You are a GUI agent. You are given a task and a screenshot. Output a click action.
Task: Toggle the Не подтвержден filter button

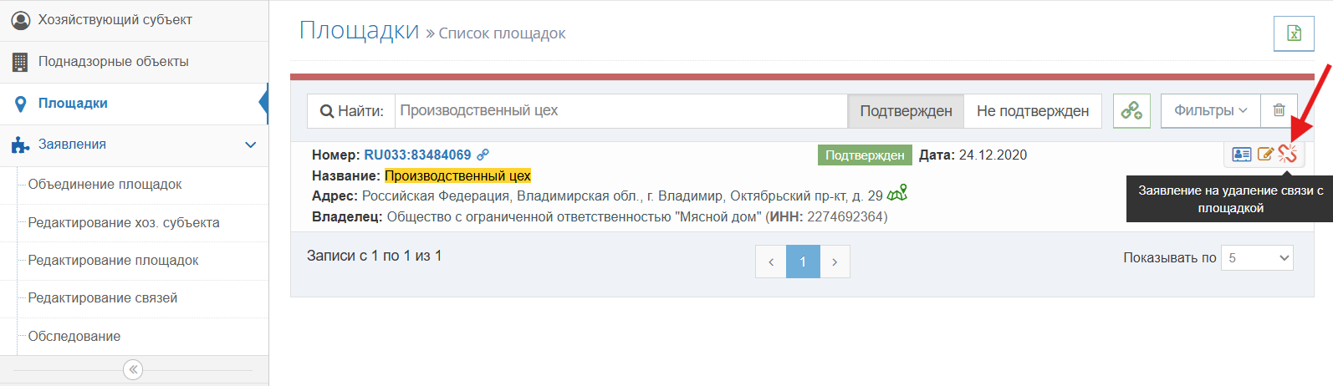[1032, 111]
